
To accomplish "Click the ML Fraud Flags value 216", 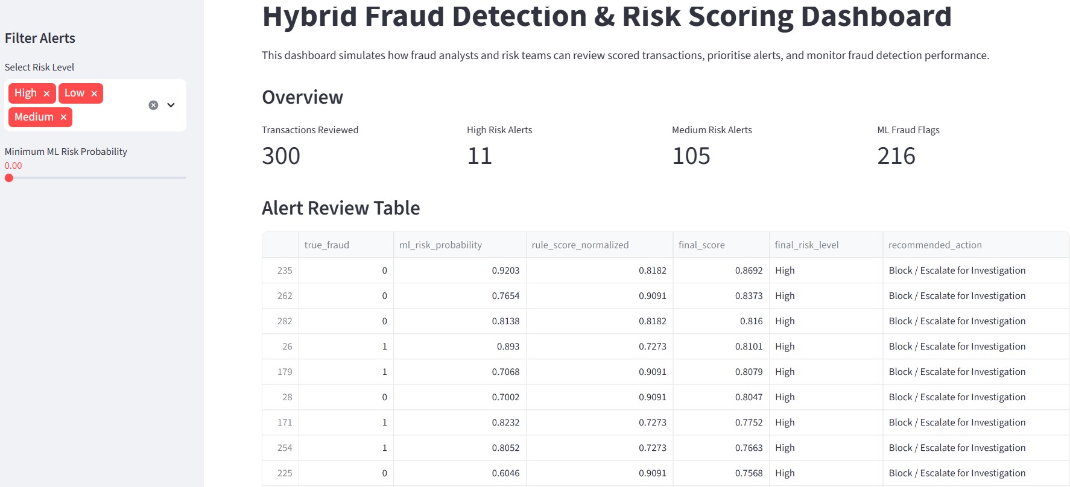I will 896,156.
